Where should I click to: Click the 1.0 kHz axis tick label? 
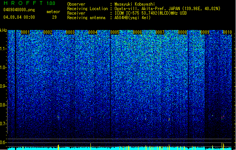tap(3, 67)
